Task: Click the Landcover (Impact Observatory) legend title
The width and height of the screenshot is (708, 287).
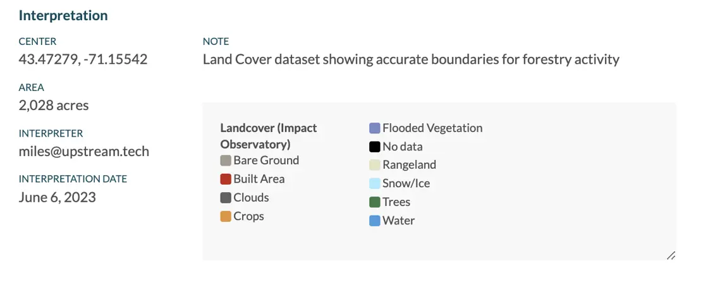Action: 269,137
